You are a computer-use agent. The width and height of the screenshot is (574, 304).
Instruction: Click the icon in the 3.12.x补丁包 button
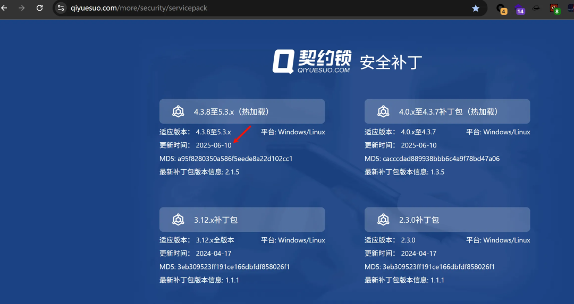(178, 220)
